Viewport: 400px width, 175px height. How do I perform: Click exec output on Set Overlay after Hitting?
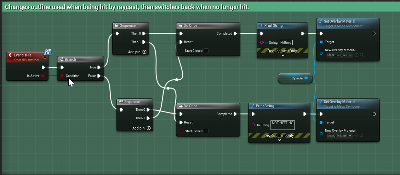click(x=374, y=33)
